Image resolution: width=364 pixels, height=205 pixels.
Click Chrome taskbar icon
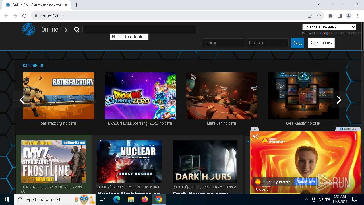159,199
